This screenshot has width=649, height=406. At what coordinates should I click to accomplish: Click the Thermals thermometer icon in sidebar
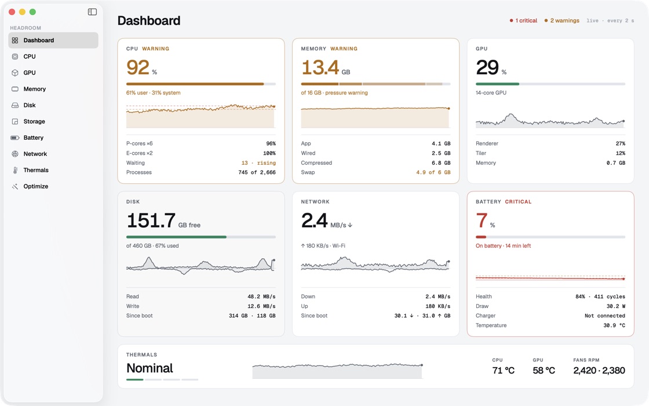[15, 171]
